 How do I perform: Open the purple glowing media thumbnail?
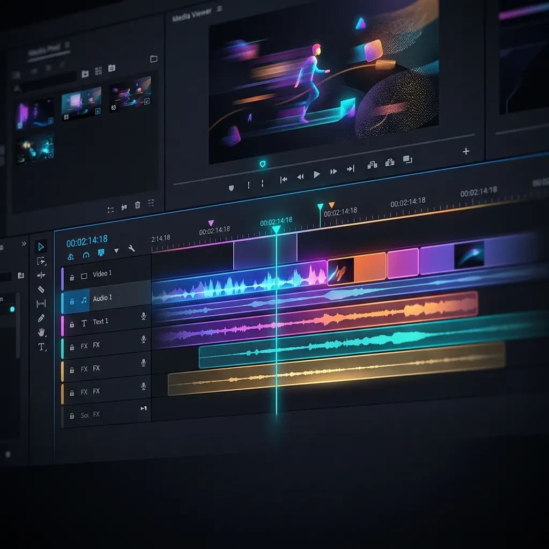pos(35,114)
